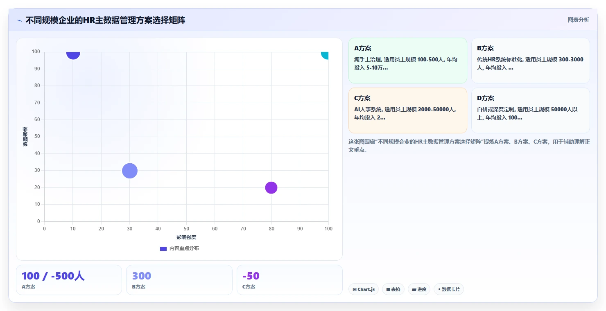Screen dimensions: 606x311
Task: Click the B方案 description text 传统HR系统标准化
Action: coord(530,63)
